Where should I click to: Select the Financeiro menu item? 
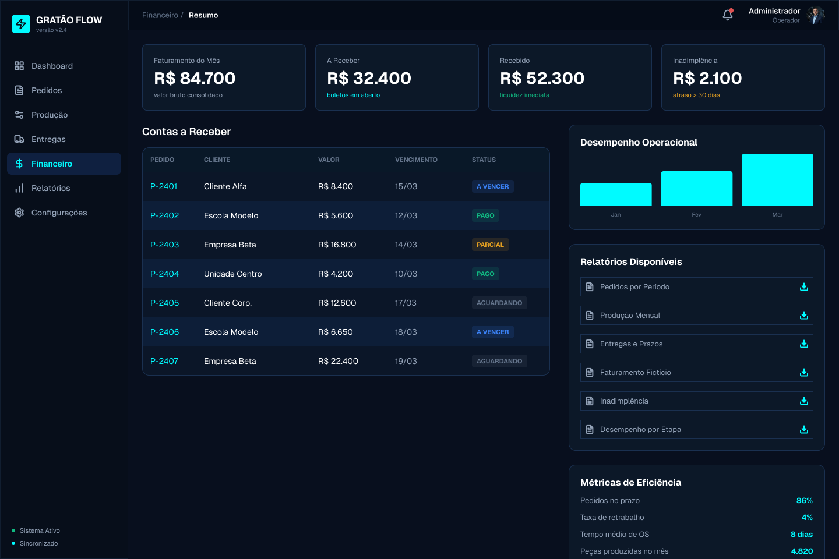point(64,164)
